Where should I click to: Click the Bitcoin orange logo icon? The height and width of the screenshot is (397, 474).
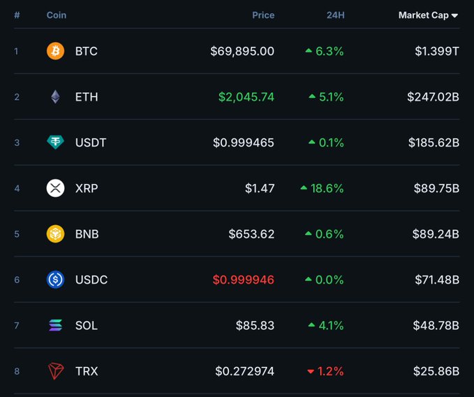[x=55, y=51]
